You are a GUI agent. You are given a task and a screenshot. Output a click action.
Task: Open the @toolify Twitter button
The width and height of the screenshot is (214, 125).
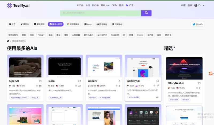(197, 24)
